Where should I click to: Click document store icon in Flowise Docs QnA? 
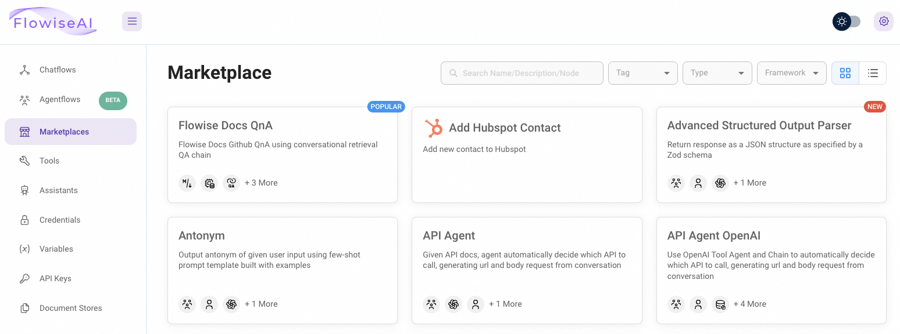point(209,183)
